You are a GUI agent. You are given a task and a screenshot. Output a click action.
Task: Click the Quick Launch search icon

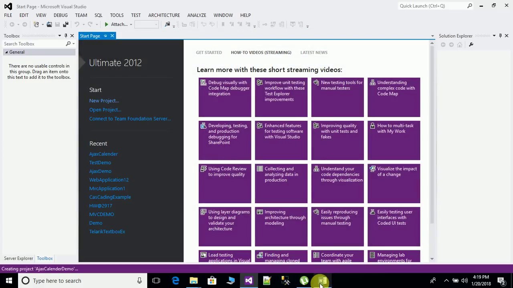[470, 6]
